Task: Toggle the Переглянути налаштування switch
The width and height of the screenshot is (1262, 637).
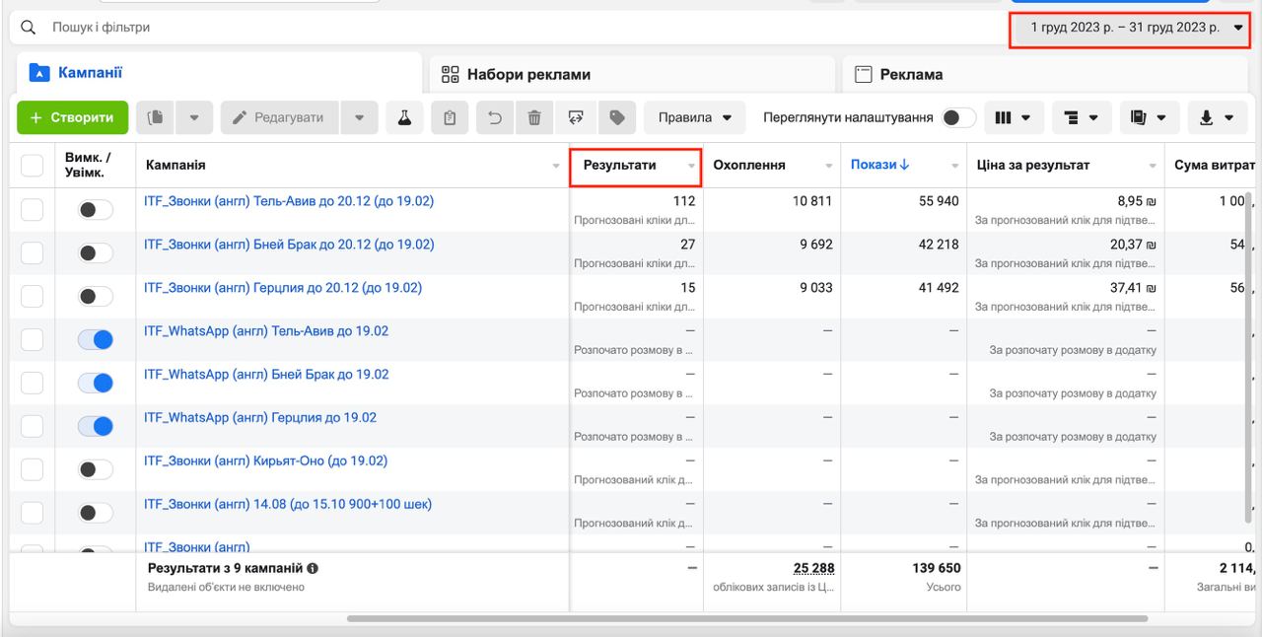Action: [957, 117]
